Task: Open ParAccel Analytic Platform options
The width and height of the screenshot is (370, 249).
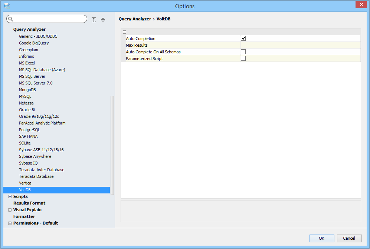Action: tap(42, 123)
